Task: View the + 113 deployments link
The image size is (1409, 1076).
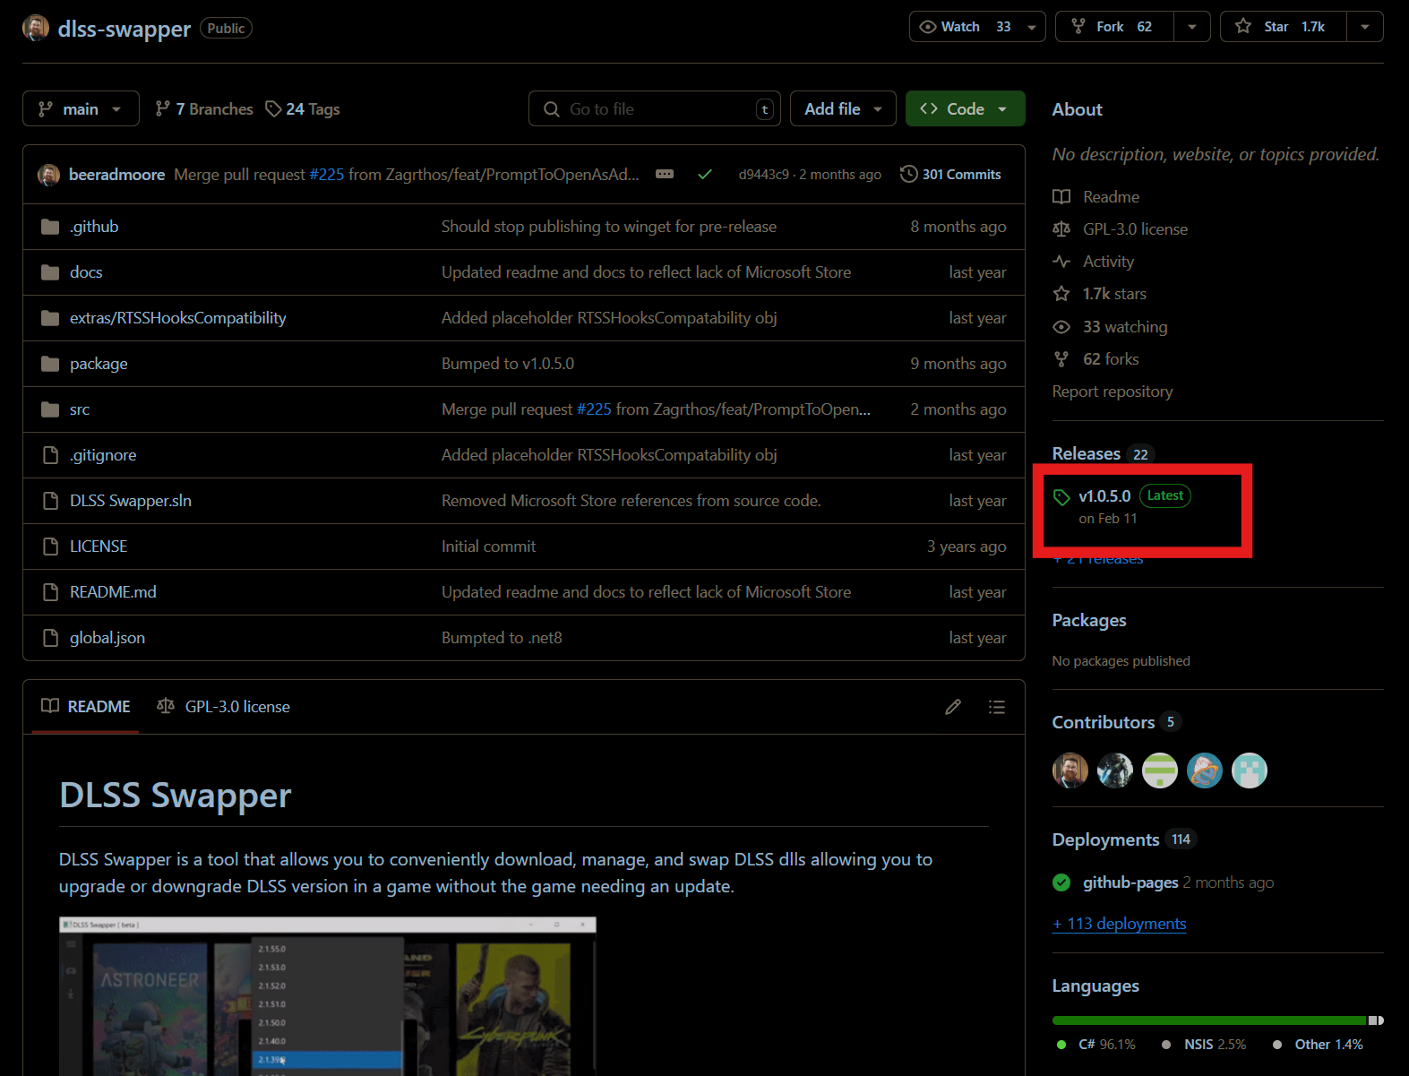Action: tap(1120, 924)
